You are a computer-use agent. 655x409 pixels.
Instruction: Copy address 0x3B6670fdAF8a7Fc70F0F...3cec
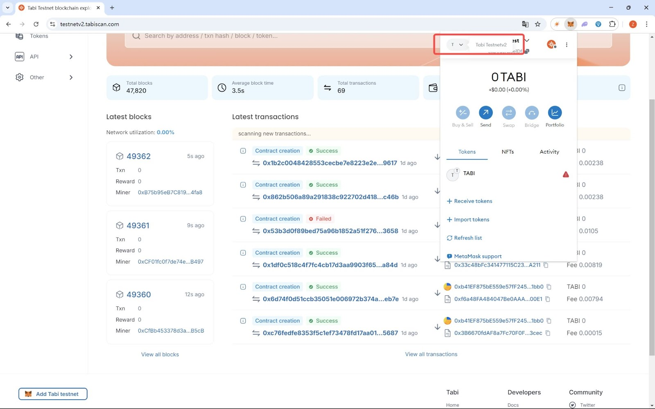pos(548,333)
